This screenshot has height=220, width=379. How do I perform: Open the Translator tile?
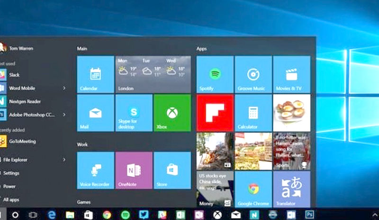(x=292, y=189)
